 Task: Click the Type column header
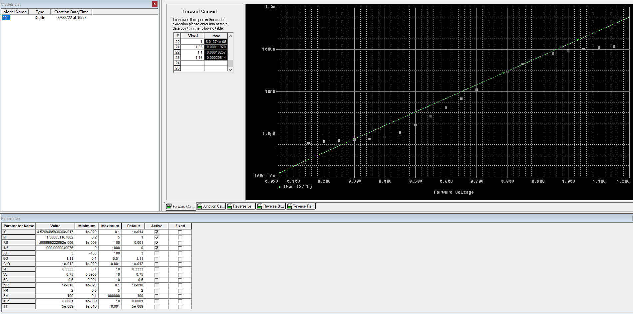click(40, 12)
